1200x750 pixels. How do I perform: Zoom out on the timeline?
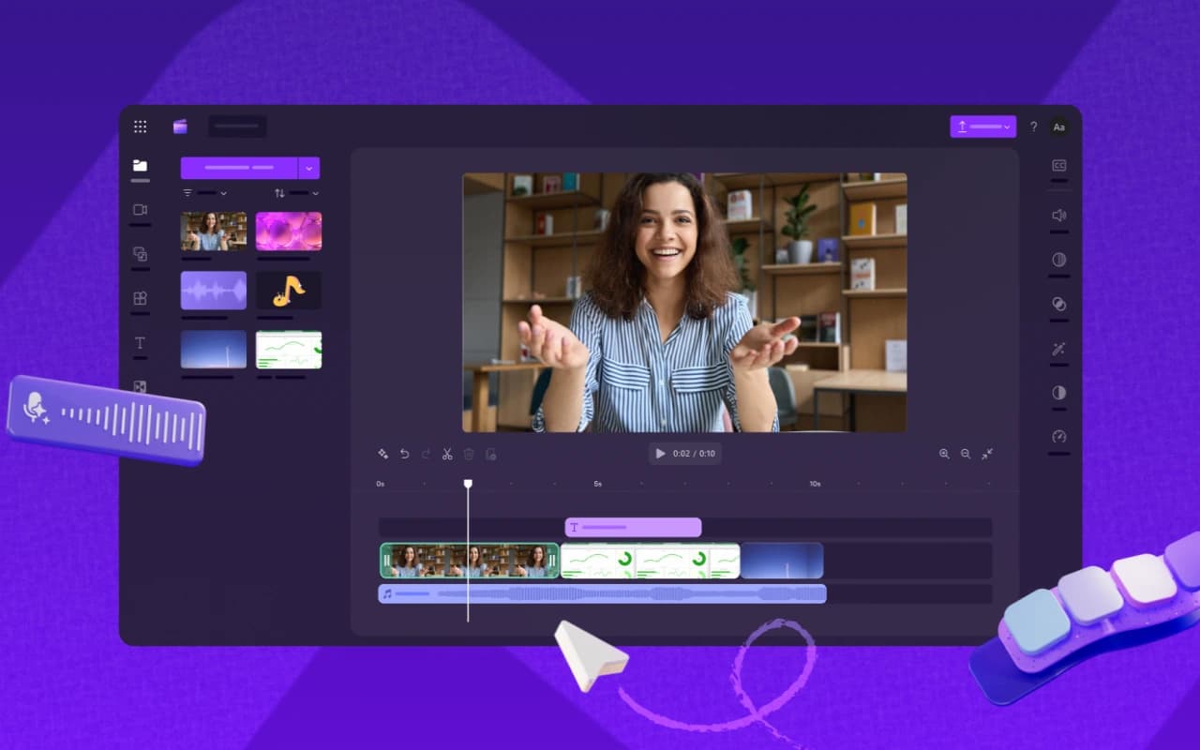point(966,454)
